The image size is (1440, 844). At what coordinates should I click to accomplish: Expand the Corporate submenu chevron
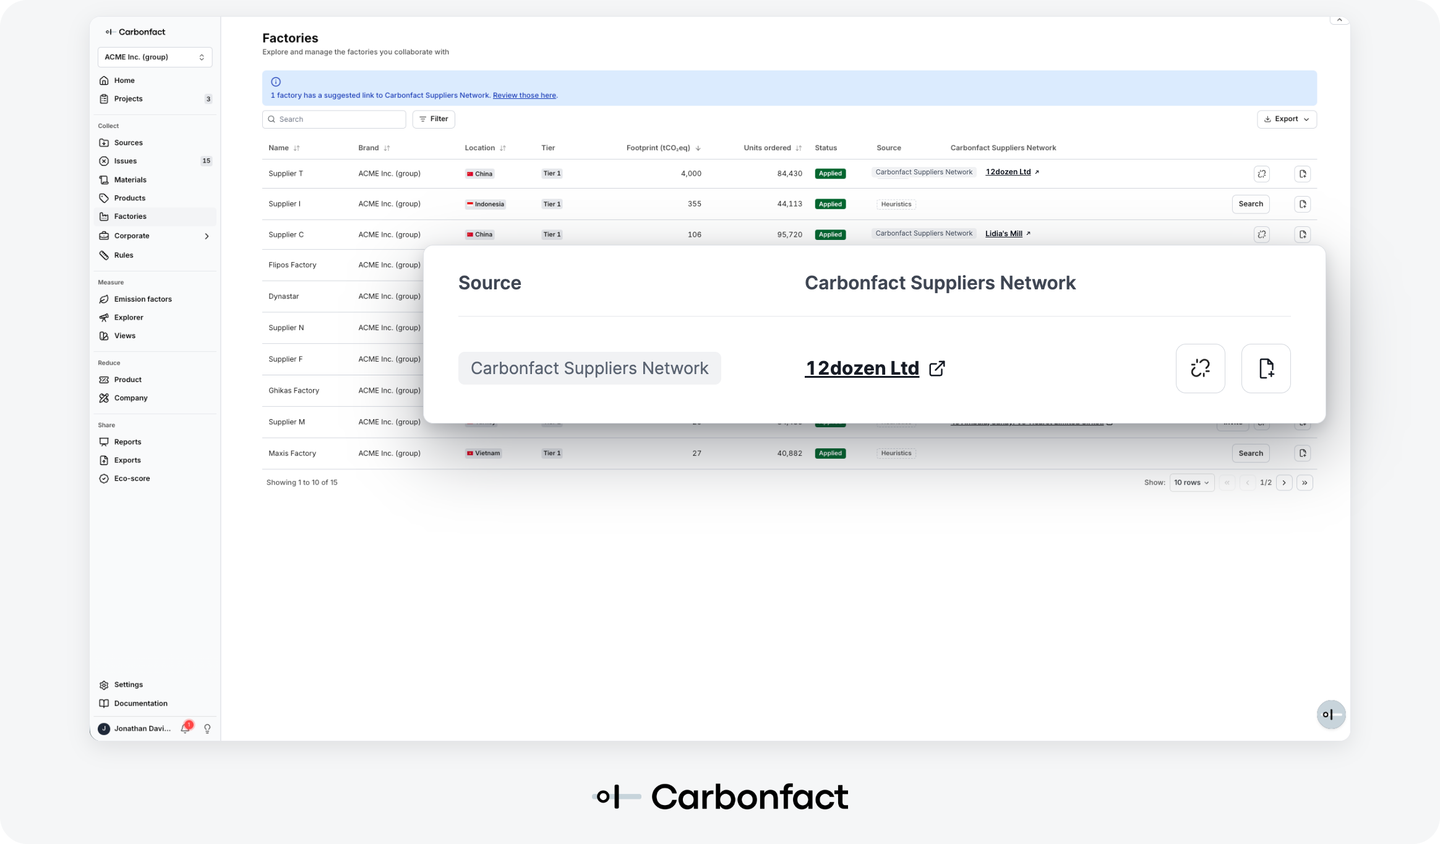tap(207, 236)
